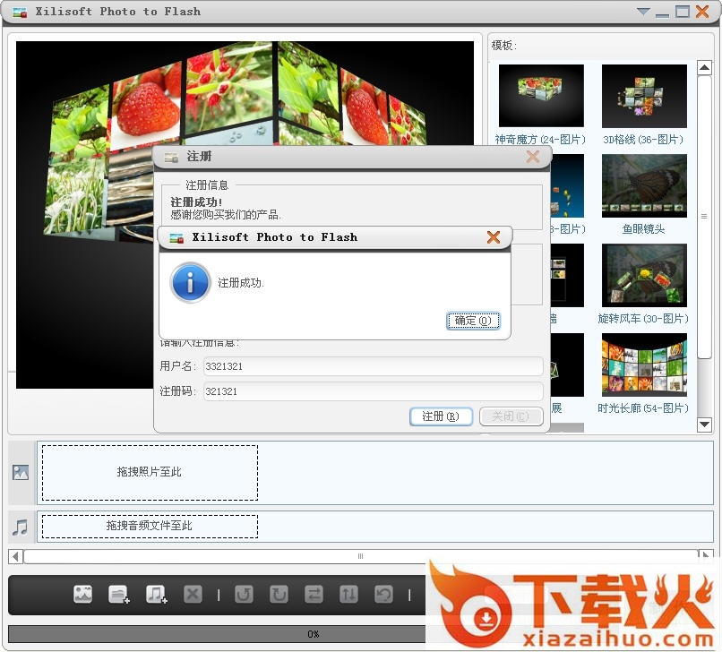Select the 鱼眼镜头 template thumbnail
The width and height of the screenshot is (722, 652).
click(x=644, y=185)
